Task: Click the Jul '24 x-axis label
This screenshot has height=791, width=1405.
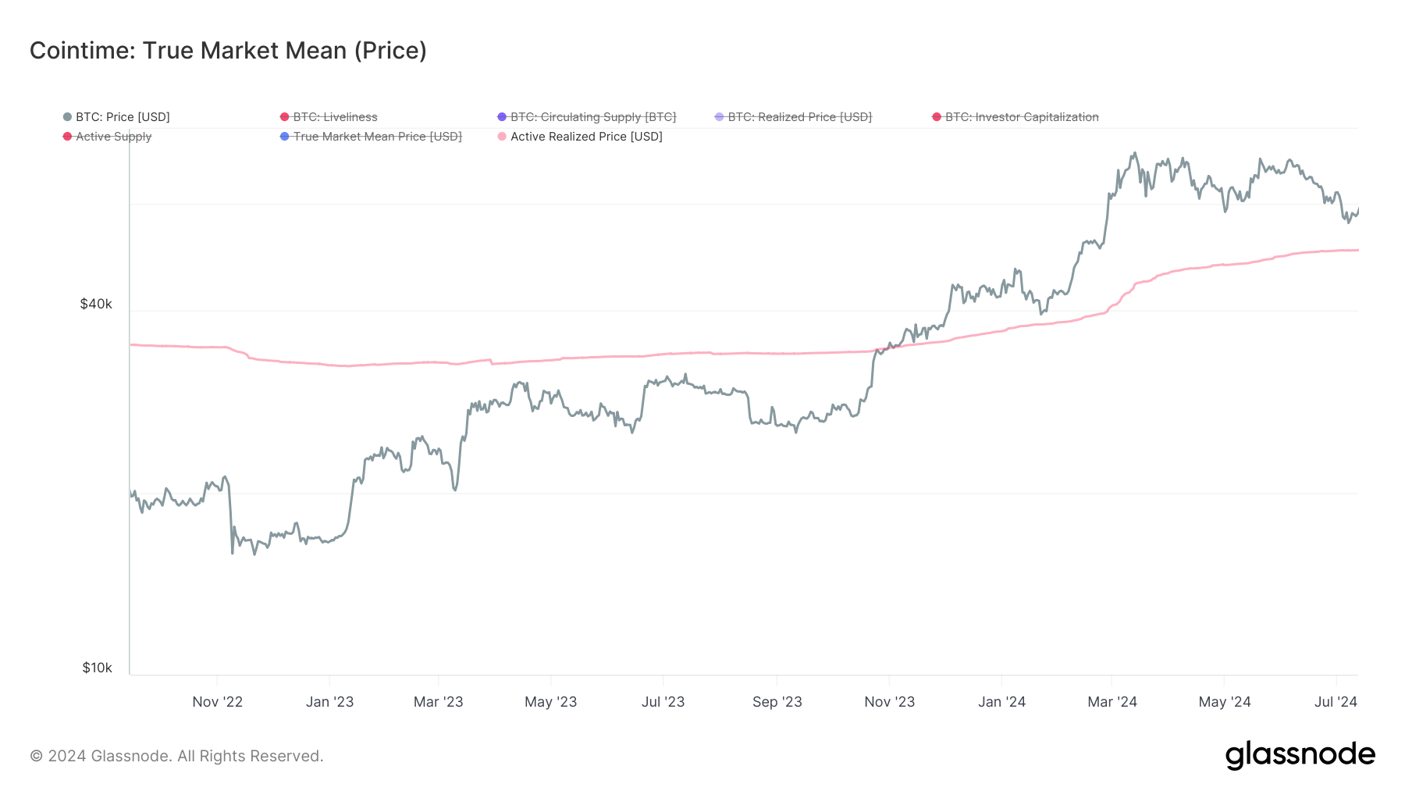Action: click(x=1336, y=702)
